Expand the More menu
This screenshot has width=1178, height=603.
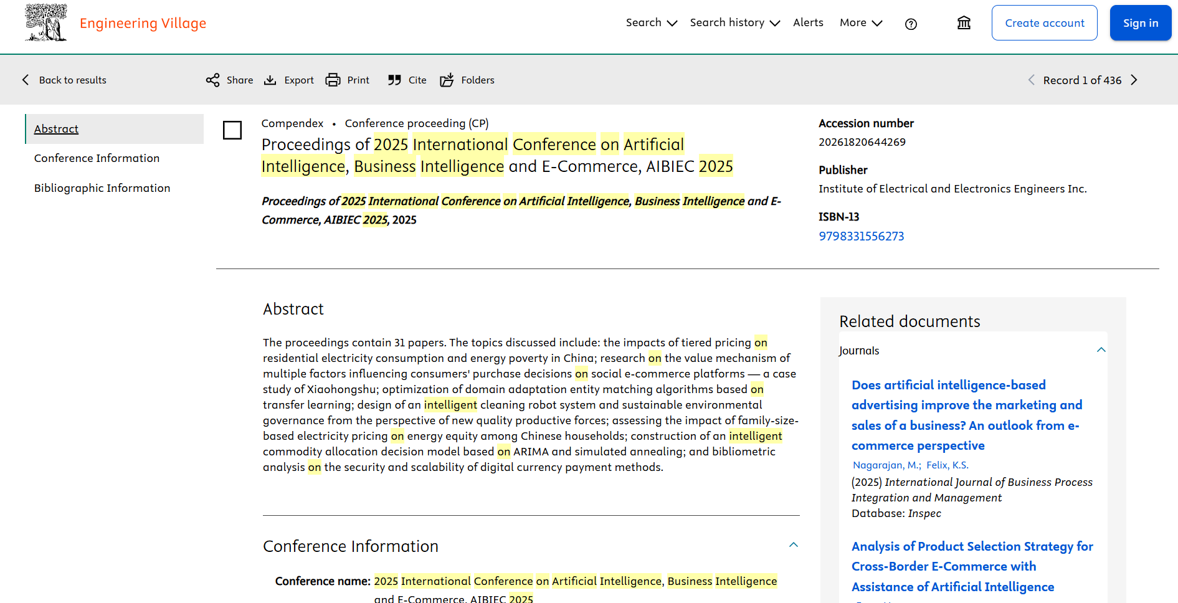tap(861, 23)
